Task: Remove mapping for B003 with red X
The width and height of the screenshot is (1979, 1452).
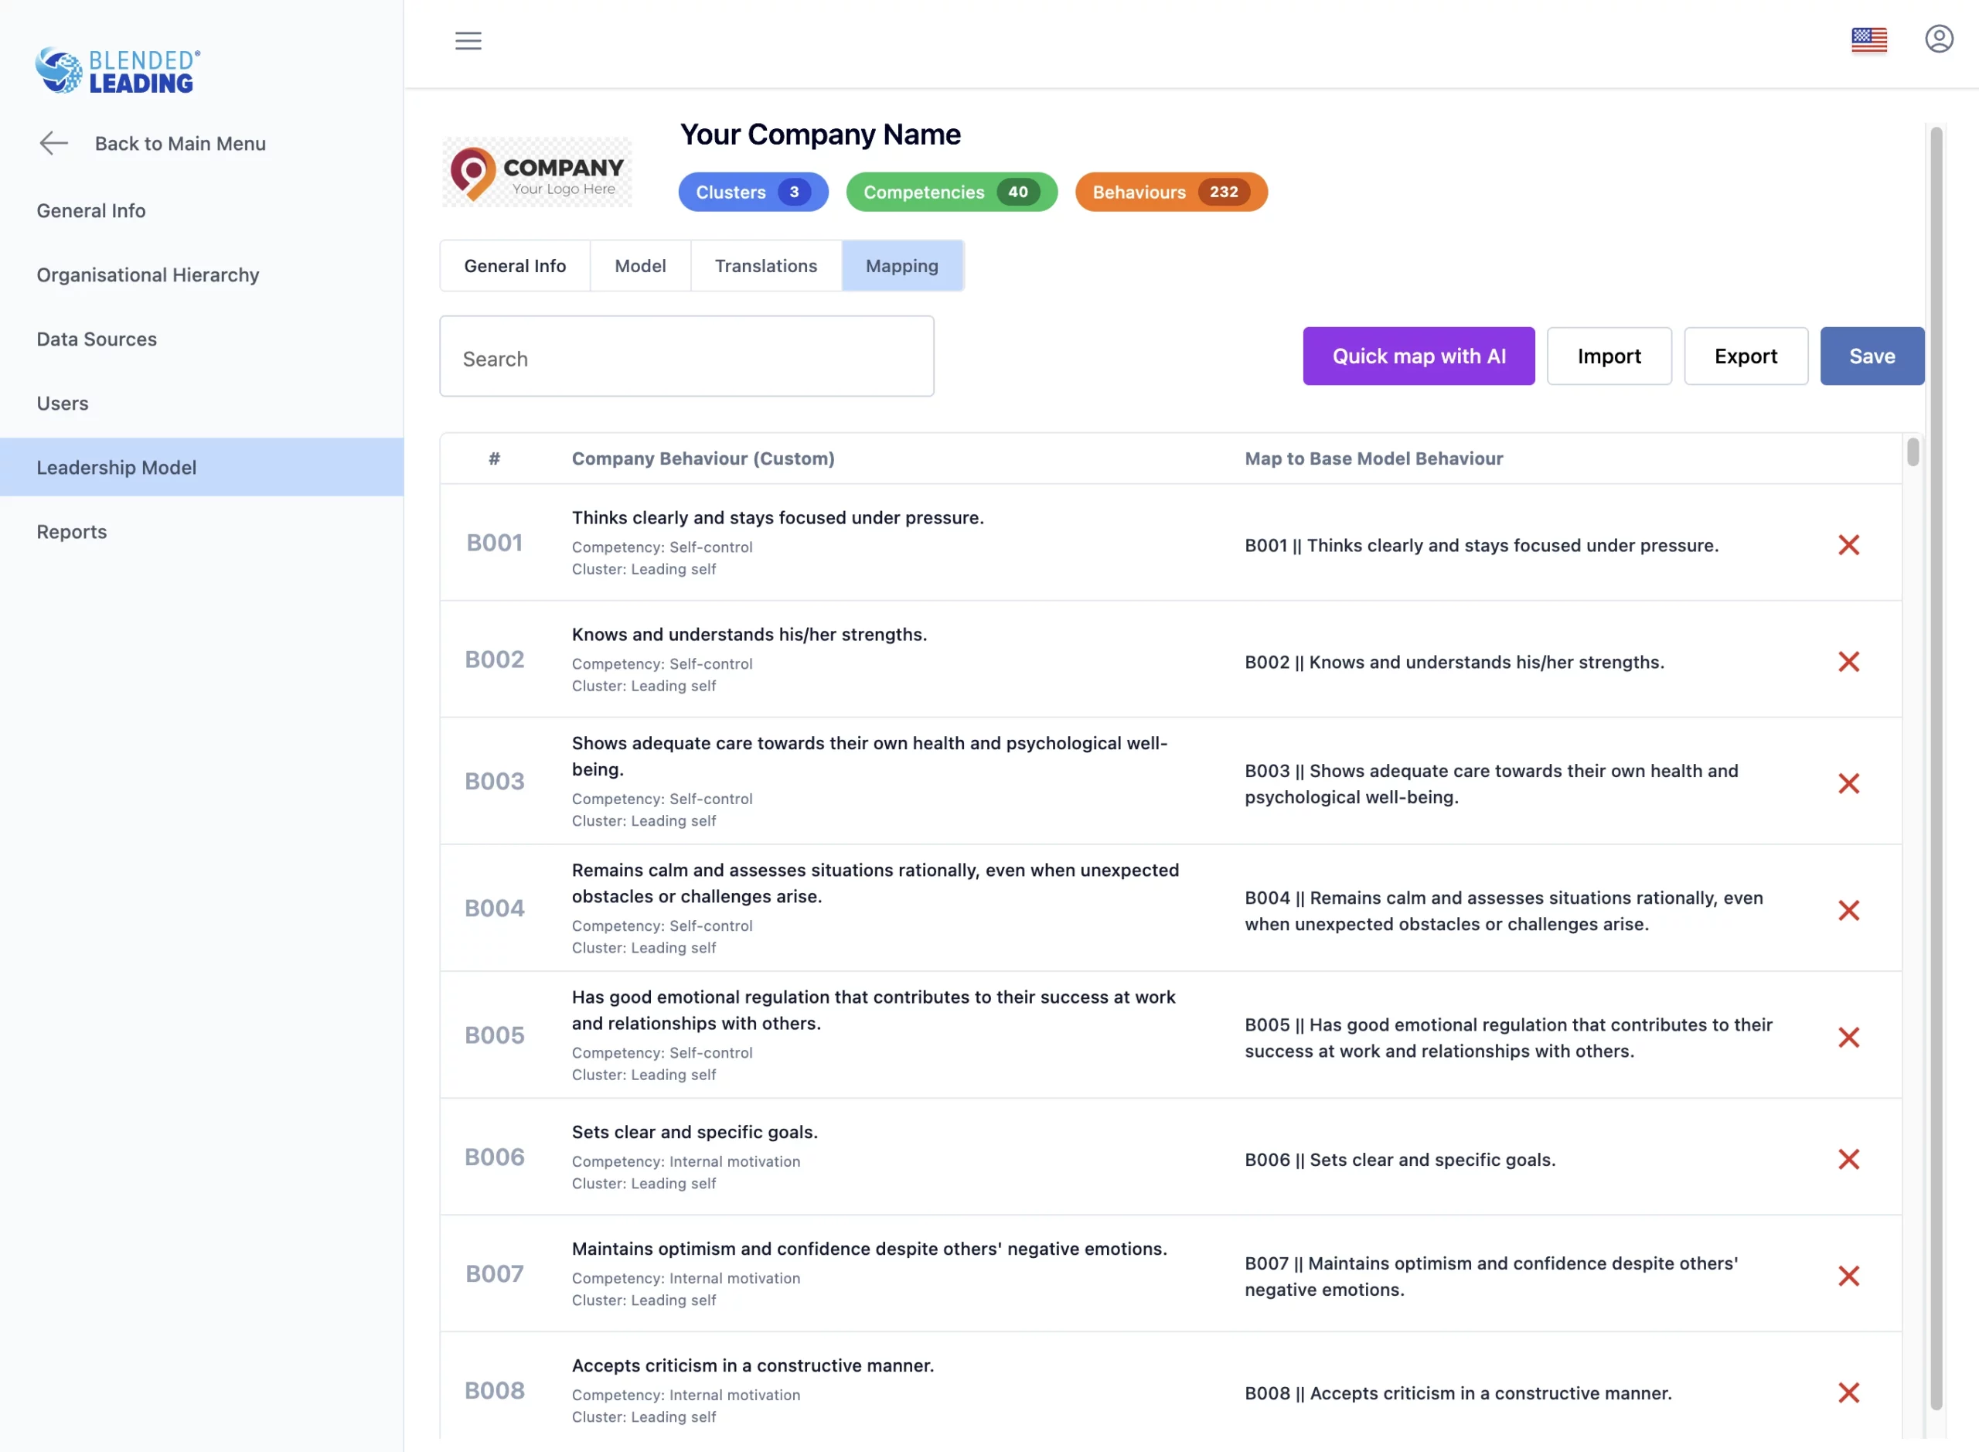Action: [1848, 783]
